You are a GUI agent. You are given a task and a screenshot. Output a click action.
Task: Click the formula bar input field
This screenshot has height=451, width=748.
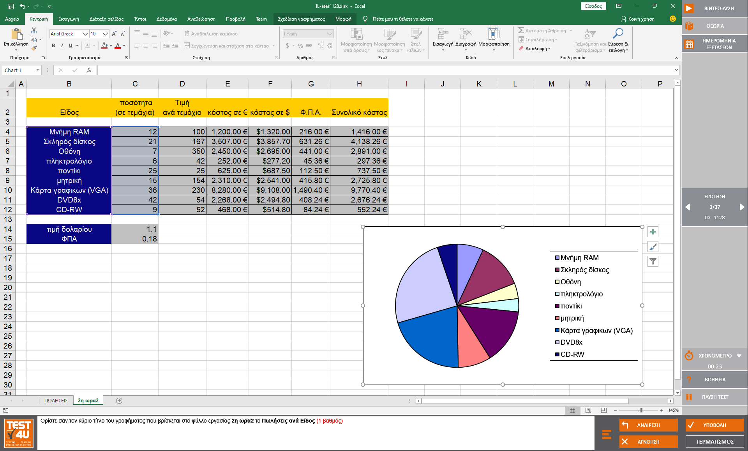pos(385,70)
